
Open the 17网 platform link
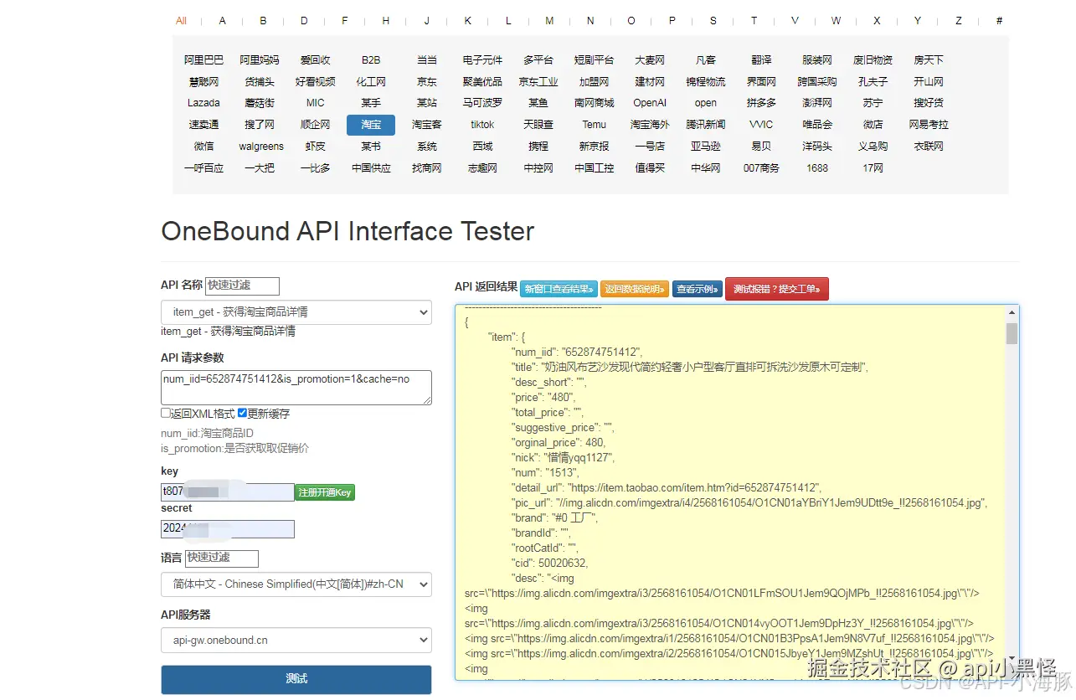pyautogui.click(x=873, y=168)
